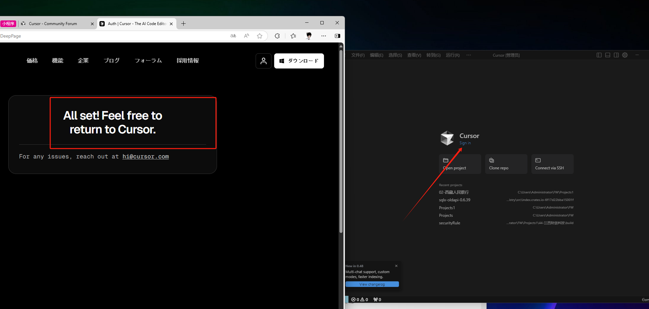
Task: Maximize the Edge browser window
Action: pyautogui.click(x=322, y=23)
